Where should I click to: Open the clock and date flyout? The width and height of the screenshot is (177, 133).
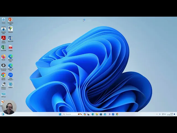tap(170, 114)
